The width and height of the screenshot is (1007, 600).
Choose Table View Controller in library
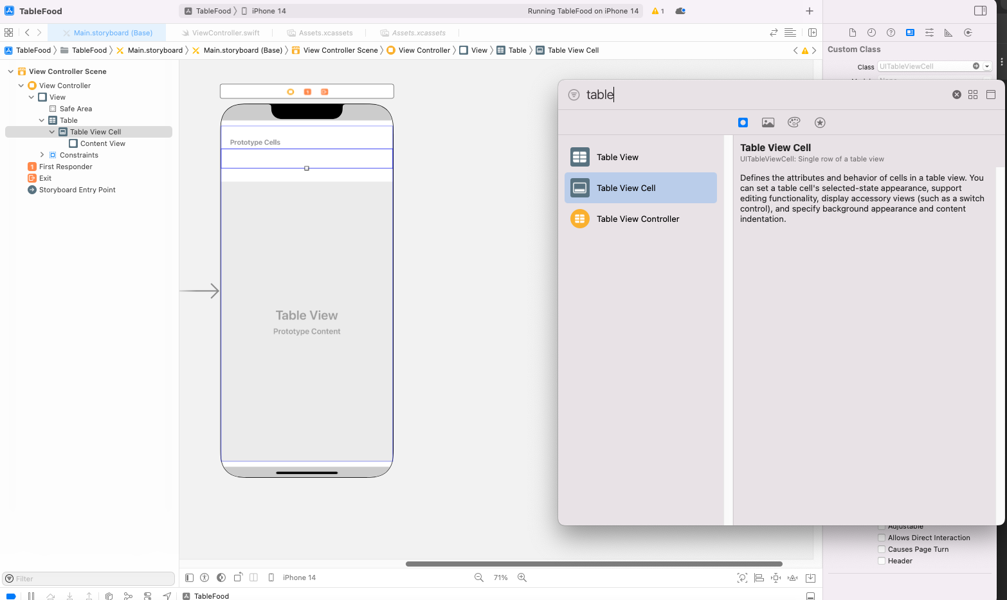pyautogui.click(x=640, y=219)
